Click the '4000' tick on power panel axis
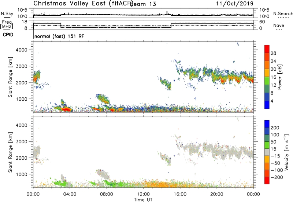Viewport: 293px width, 202px height. click(x=21, y=50)
